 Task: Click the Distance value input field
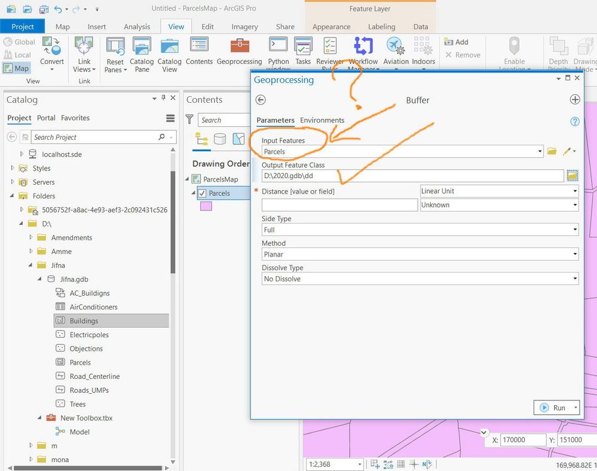click(339, 205)
